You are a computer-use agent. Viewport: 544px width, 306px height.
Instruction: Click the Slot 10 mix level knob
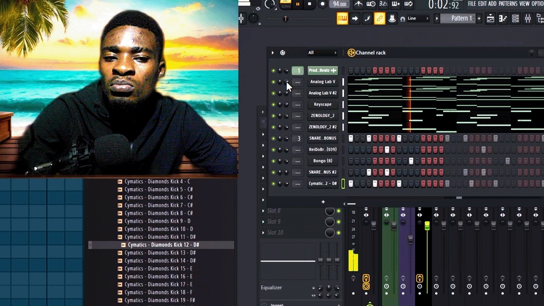pyautogui.click(x=330, y=232)
